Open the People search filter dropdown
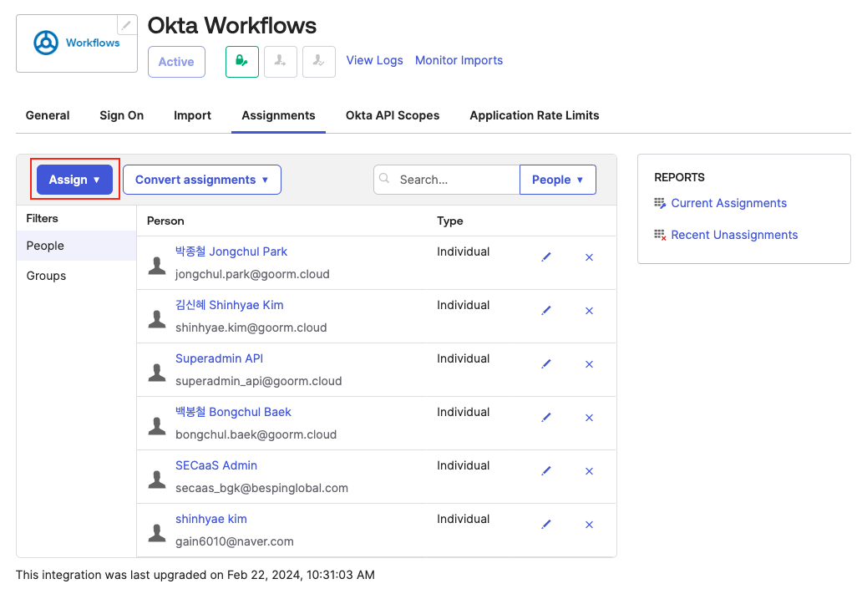Viewport: 862px width, 589px height. click(x=557, y=180)
